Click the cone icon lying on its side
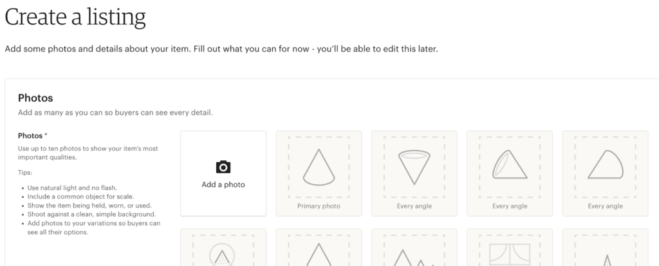Image resolution: width=659 pixels, height=266 pixels. point(605,165)
